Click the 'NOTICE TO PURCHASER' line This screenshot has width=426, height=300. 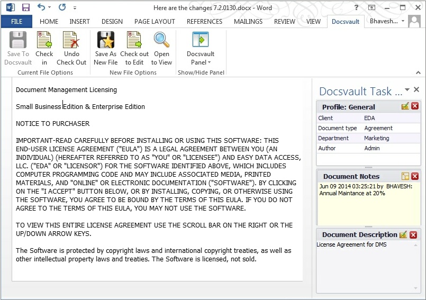click(53, 124)
